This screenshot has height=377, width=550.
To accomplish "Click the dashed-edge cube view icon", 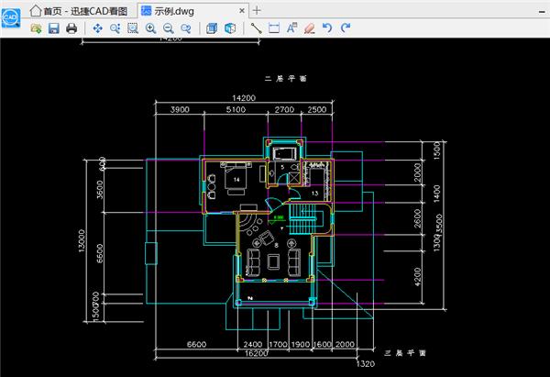I will (x=230, y=28).
